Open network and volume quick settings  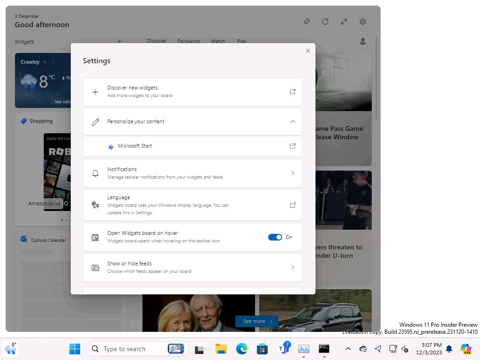(399, 349)
